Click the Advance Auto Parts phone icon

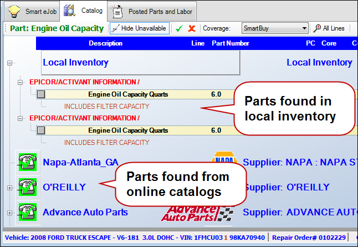click(x=25, y=212)
